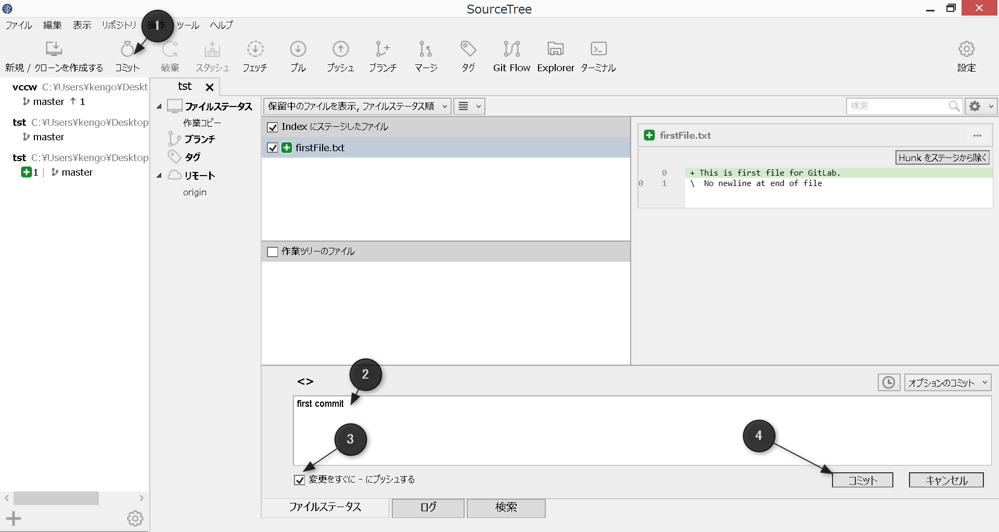Collapse the リモート tree node
The width and height of the screenshot is (999, 532).
[x=159, y=176]
